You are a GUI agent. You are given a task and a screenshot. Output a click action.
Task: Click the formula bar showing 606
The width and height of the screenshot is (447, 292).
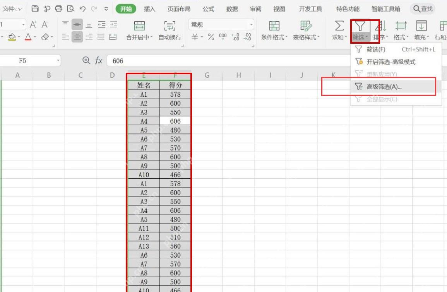pyautogui.click(x=229, y=61)
